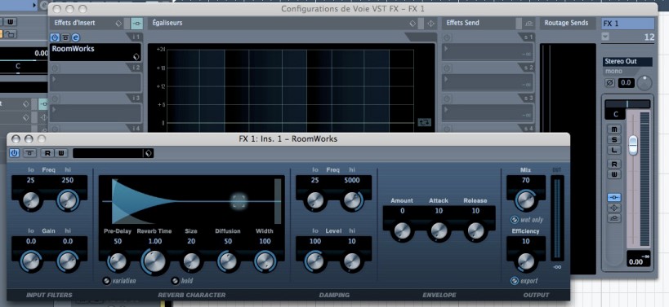Open the RoomWorks insert slot plugin selector
The height and width of the screenshot is (307, 669).
click(x=95, y=52)
